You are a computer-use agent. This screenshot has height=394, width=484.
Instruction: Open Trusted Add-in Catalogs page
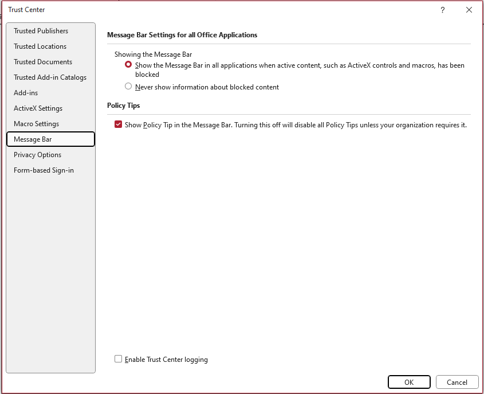[50, 77]
